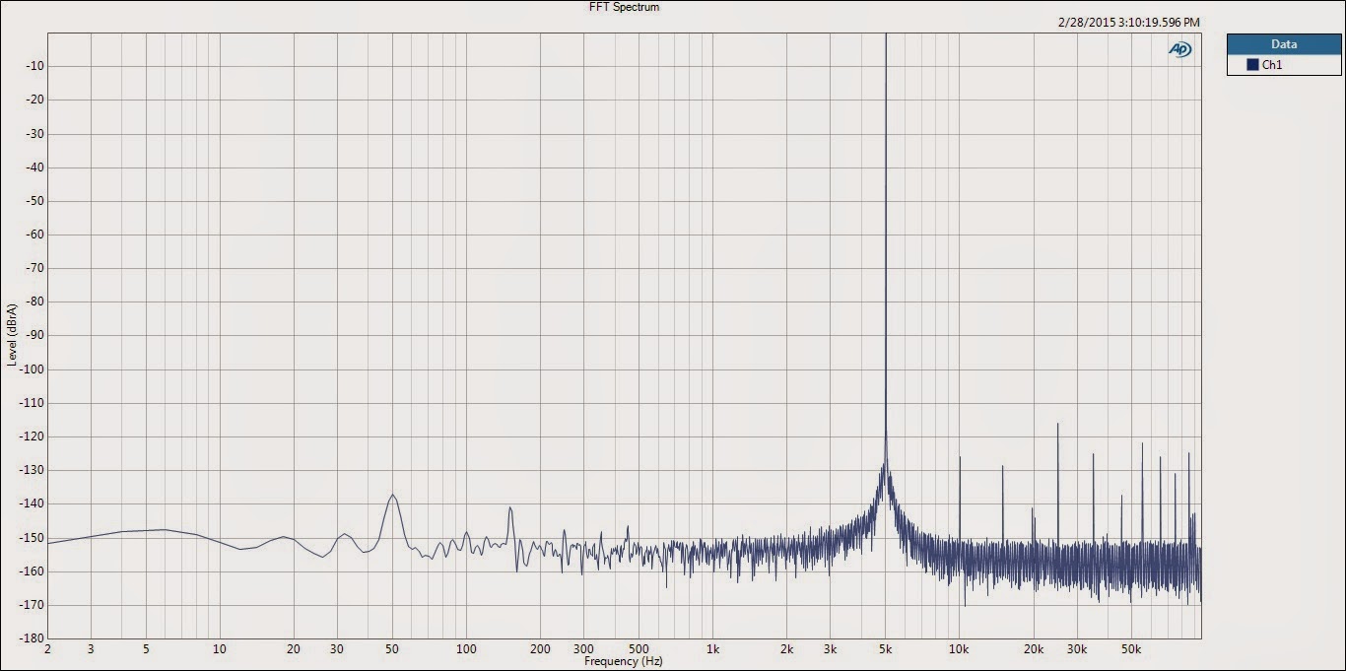This screenshot has width=1346, height=671.
Task: Click the Frequency (Hz) axis label
Action: coord(624,661)
